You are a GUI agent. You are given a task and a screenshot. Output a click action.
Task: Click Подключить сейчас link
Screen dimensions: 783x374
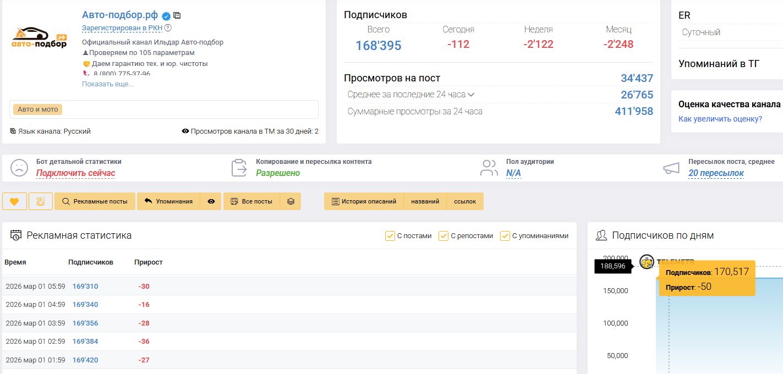pos(75,173)
